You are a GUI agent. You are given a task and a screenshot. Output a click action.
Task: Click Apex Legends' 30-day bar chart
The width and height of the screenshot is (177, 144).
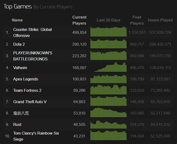click(x=108, y=79)
